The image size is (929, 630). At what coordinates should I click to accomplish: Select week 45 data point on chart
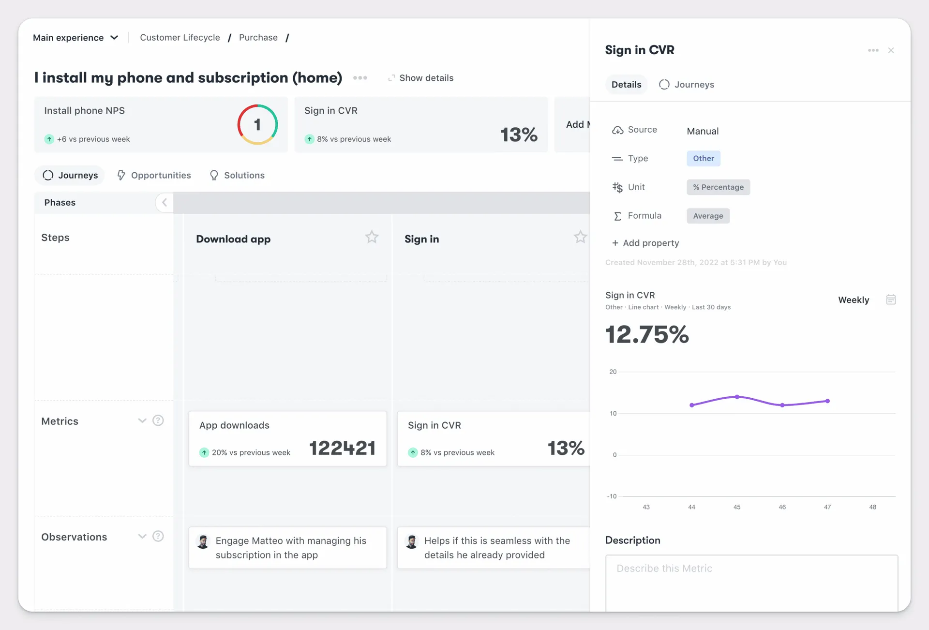click(737, 397)
